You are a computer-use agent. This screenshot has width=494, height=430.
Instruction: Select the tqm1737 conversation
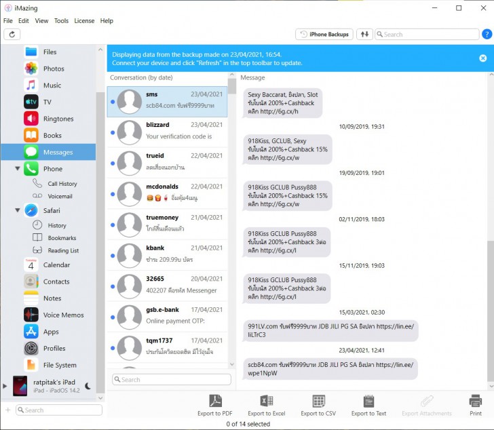[x=167, y=348]
